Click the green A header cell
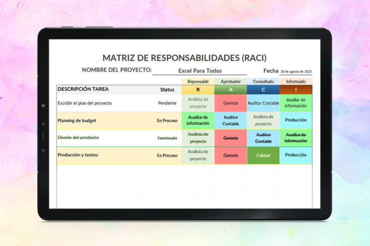This screenshot has width=370, height=246. 230,90
